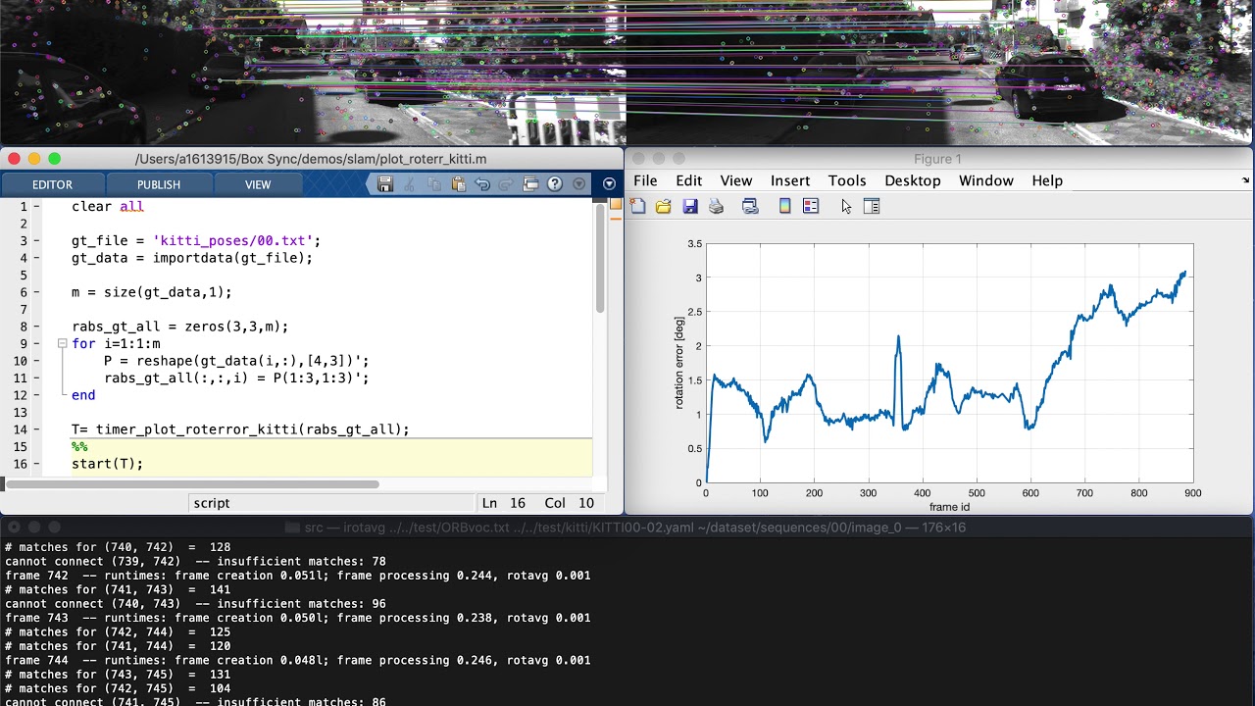Click the '%%' section marker on line 15
The height and width of the screenshot is (706, 1255).
(79, 447)
